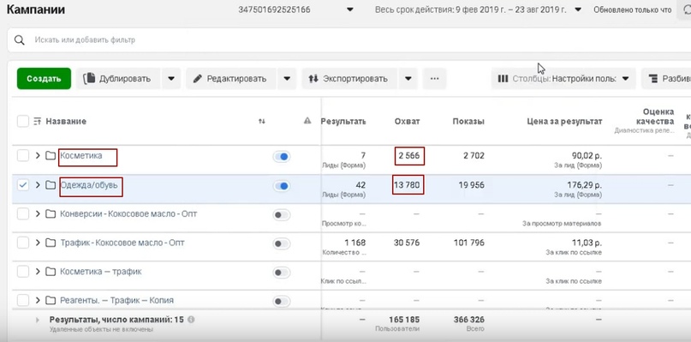Expand the Конверсии - Кокосовое масло - Опт row
The height and width of the screenshot is (342, 691).
point(38,214)
